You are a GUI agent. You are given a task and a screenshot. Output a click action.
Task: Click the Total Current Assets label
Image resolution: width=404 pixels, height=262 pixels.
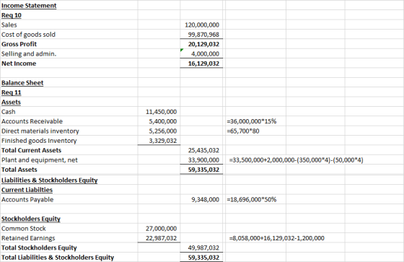click(x=32, y=150)
